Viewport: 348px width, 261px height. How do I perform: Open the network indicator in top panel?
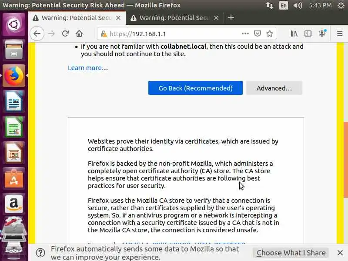(270, 5)
